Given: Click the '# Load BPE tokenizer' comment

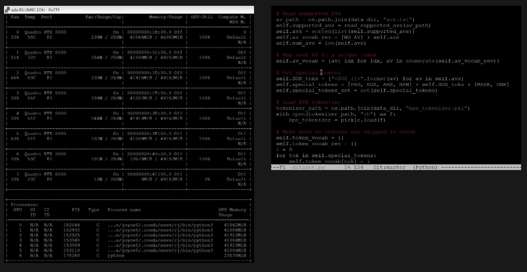Looking at the screenshot, I should 308,103.
